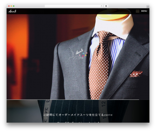Screen dimensions: 156x132
Task: Open a new tab with plus button
Action: click(148, 7)
